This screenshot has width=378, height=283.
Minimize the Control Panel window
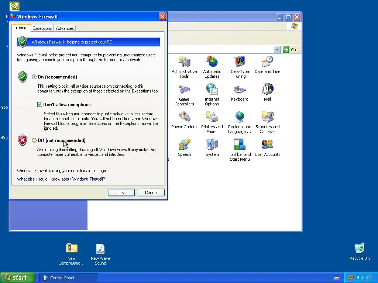[x=280, y=17]
